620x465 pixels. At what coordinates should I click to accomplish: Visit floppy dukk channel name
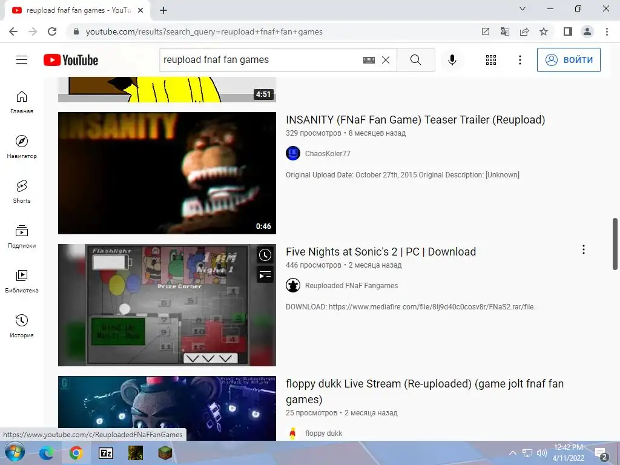[x=323, y=434]
